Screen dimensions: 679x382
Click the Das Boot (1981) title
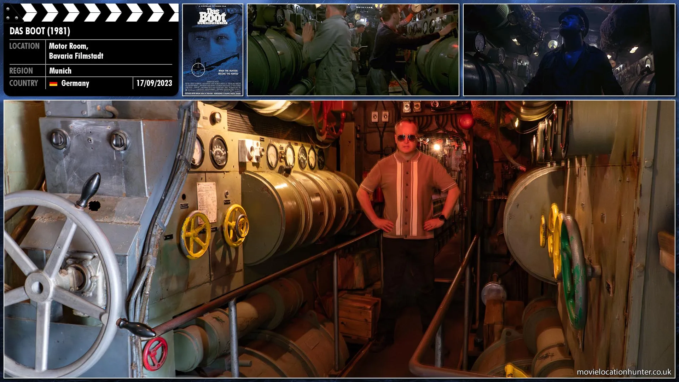[x=40, y=31]
